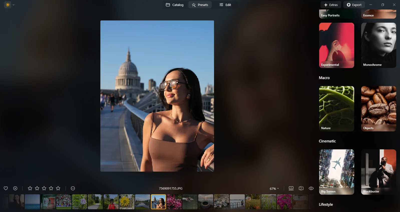Select the highlighted St Paul's portrait thumbnail
The height and width of the screenshot is (212, 400).
pos(158,202)
